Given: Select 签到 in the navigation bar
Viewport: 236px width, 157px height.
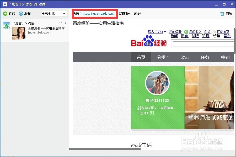Looking at the screenshot, I should [x=225, y=57].
